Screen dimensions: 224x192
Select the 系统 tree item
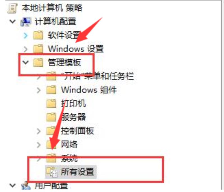[x=69, y=158]
